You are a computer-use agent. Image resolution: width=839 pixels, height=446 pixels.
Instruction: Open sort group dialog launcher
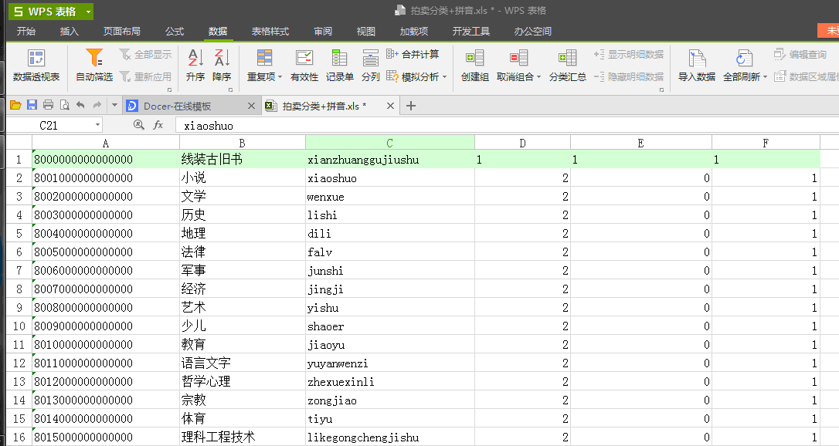[231, 90]
